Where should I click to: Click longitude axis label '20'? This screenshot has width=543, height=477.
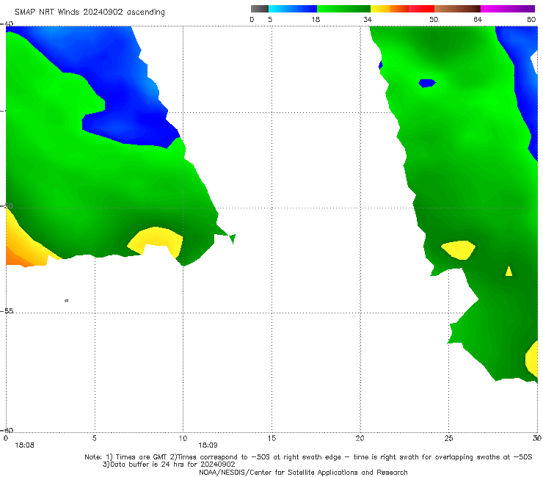click(x=360, y=438)
